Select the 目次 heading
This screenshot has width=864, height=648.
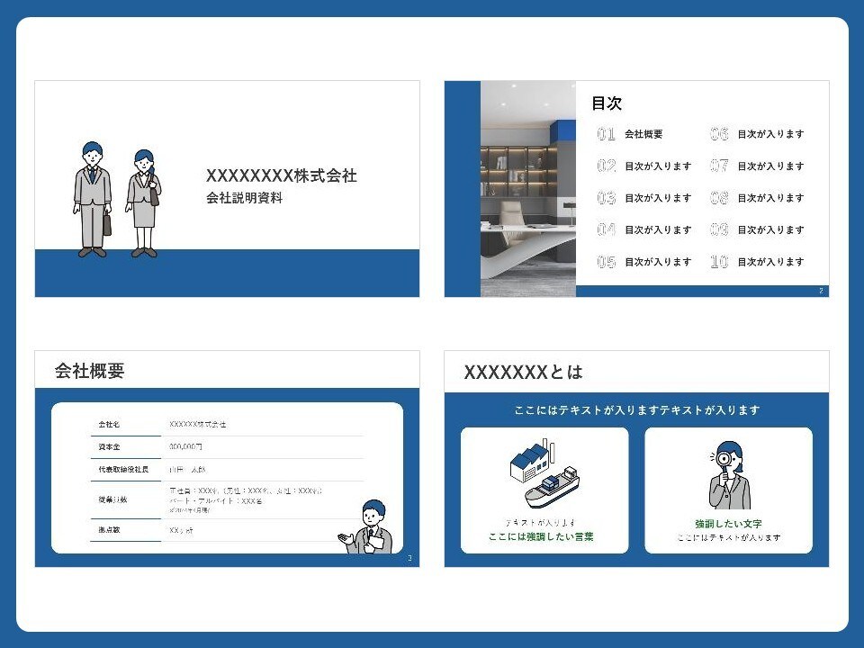point(607,103)
